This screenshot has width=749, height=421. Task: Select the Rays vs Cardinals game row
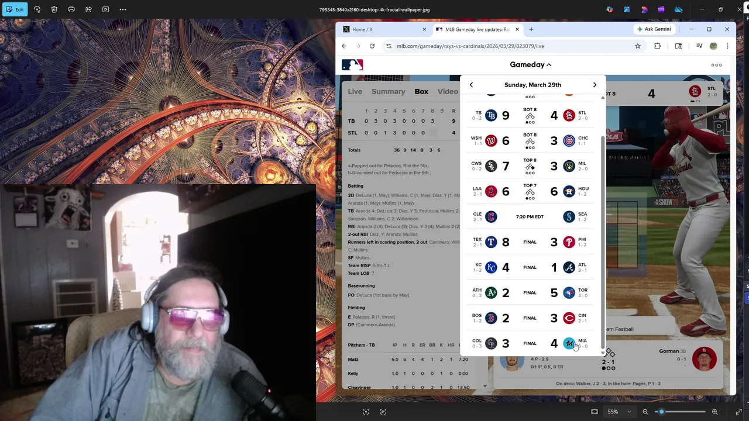tap(530, 116)
